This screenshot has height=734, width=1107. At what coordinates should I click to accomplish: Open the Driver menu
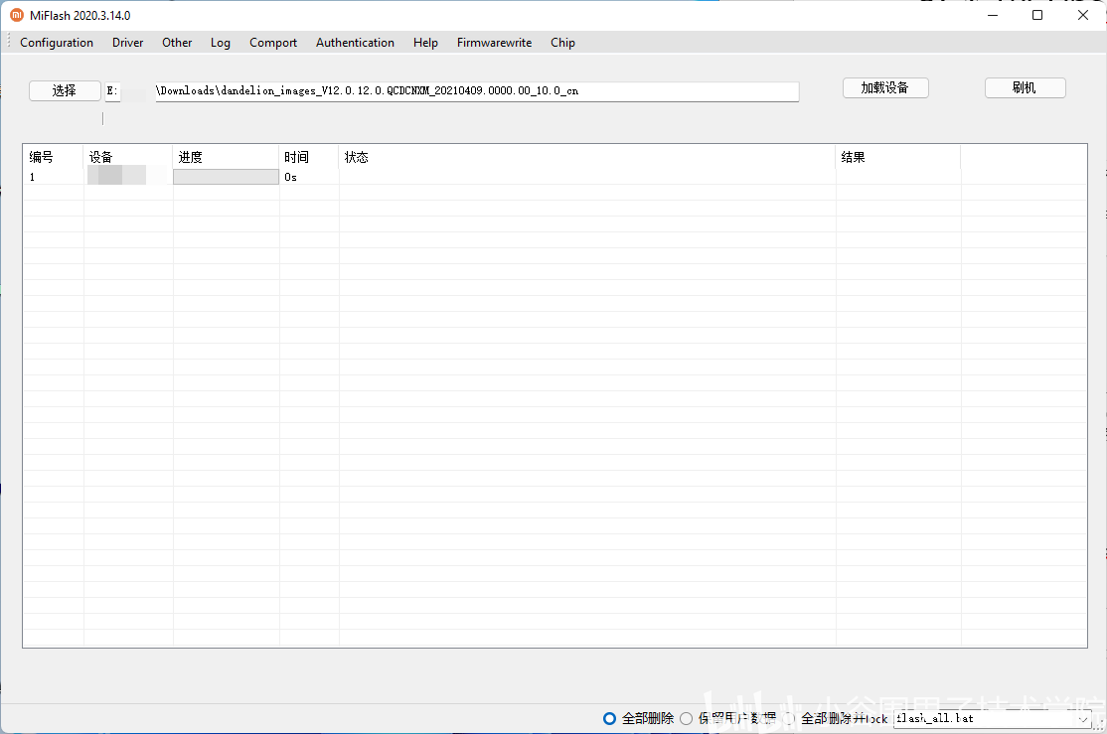pyautogui.click(x=128, y=43)
